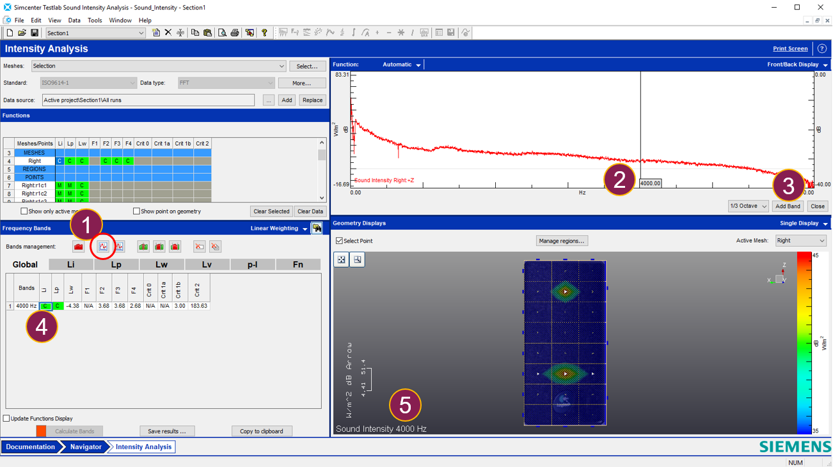Click the Add Band button
This screenshot has width=833, height=467.
[x=788, y=206]
